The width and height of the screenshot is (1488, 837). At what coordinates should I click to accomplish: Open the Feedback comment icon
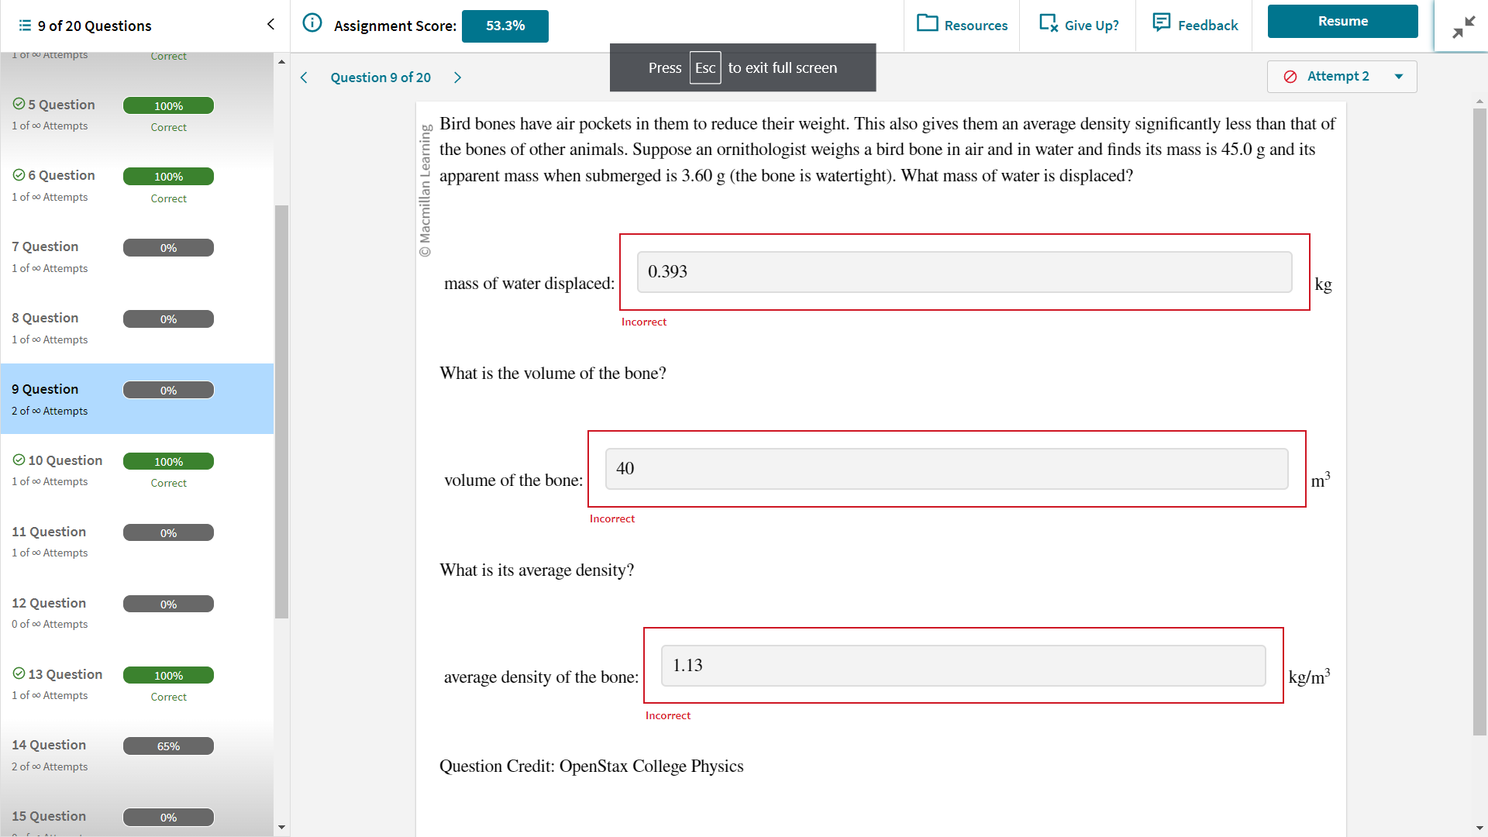1161,23
